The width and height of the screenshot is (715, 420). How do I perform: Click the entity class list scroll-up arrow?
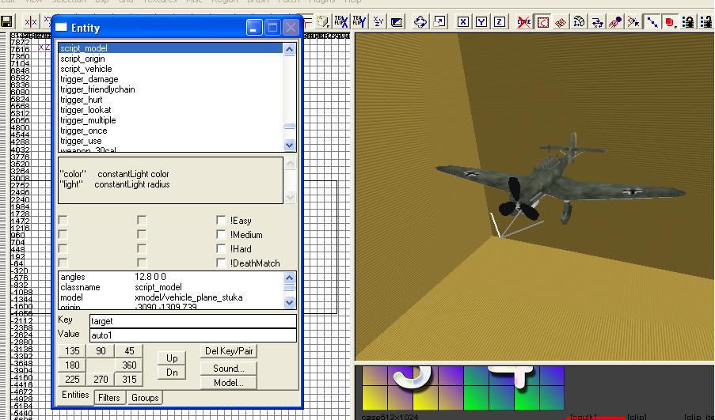click(x=290, y=49)
